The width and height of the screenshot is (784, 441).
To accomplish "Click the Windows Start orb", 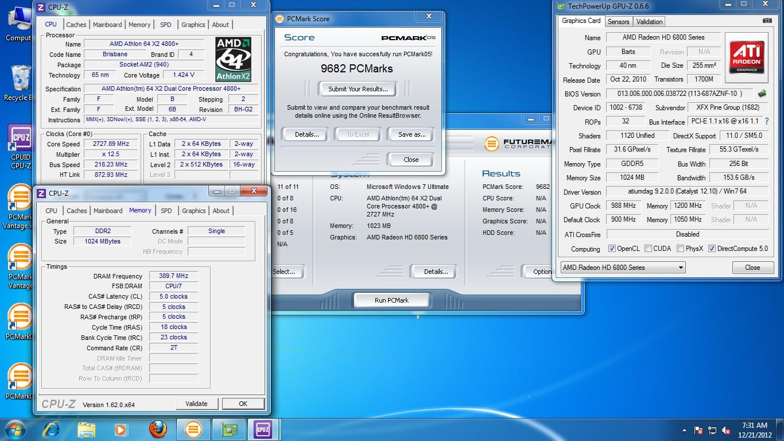I will (x=15, y=429).
